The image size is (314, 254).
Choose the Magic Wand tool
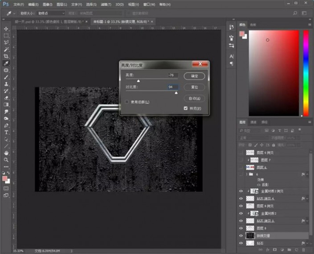[6, 49]
